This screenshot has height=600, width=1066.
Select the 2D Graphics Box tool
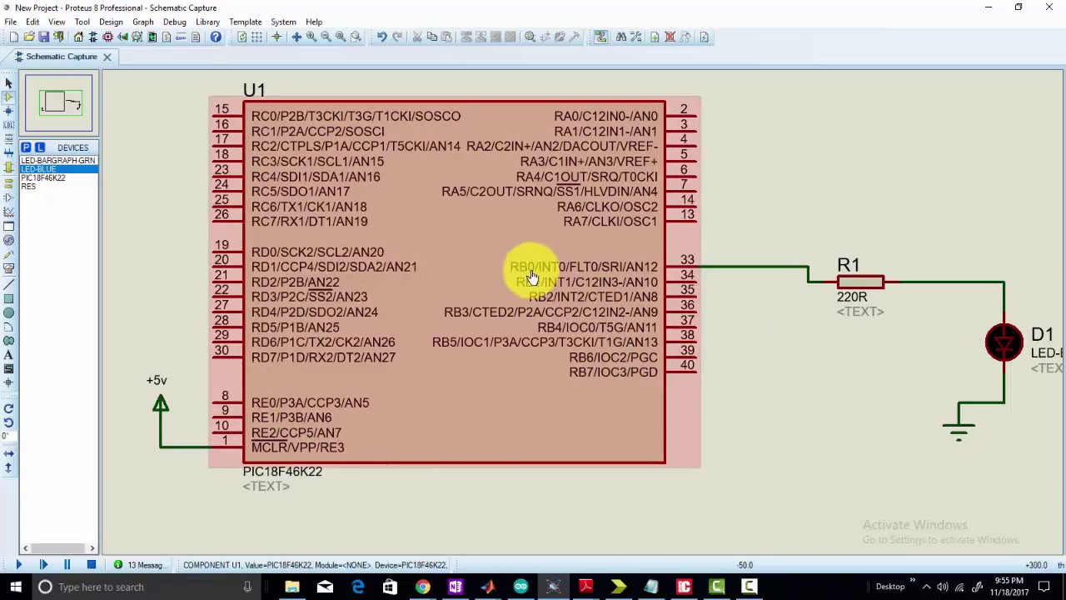(x=8, y=298)
